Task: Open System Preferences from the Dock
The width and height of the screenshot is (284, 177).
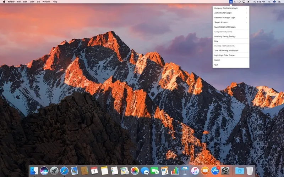Action: click(x=225, y=171)
